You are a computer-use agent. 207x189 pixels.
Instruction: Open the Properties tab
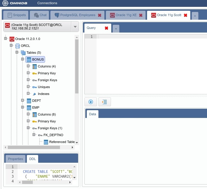point(16,159)
